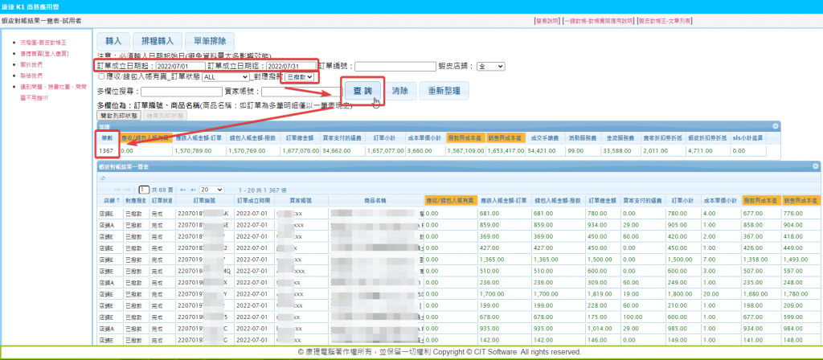
Task: Open the rows-per-page dropdown showing 20
Action: coord(211,190)
